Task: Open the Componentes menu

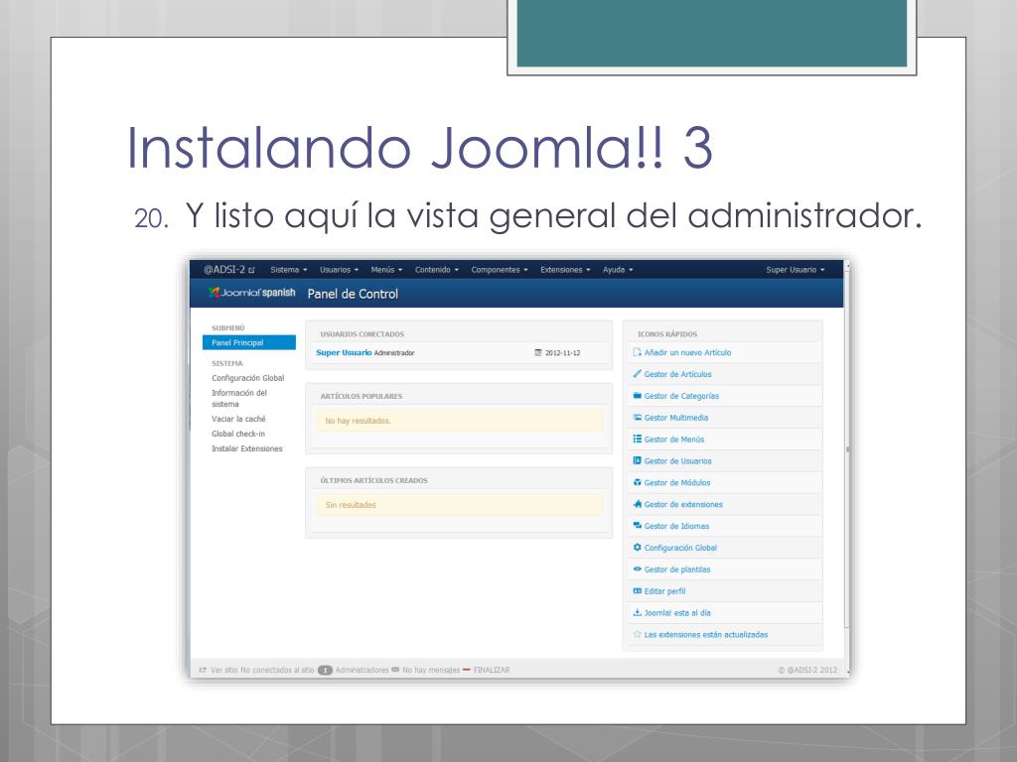Action: (x=500, y=270)
